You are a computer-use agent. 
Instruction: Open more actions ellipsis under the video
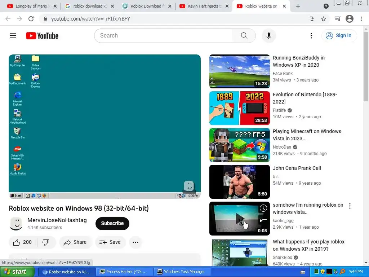[x=135, y=242]
